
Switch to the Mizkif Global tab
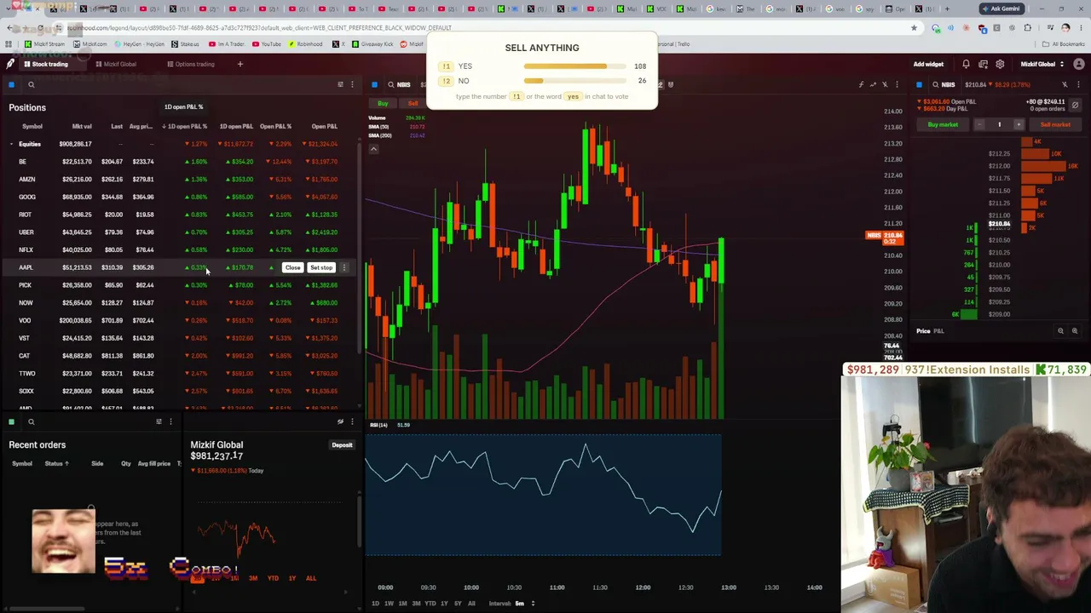116,64
